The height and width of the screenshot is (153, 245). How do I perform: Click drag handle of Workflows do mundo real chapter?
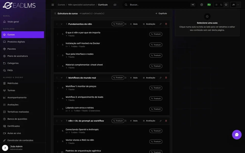pos(57,78)
